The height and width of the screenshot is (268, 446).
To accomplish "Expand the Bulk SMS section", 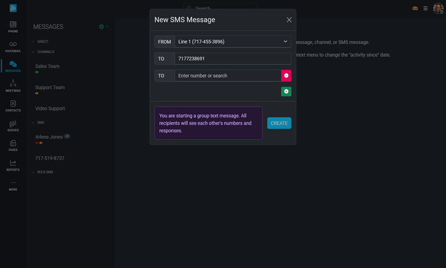I will [33, 172].
